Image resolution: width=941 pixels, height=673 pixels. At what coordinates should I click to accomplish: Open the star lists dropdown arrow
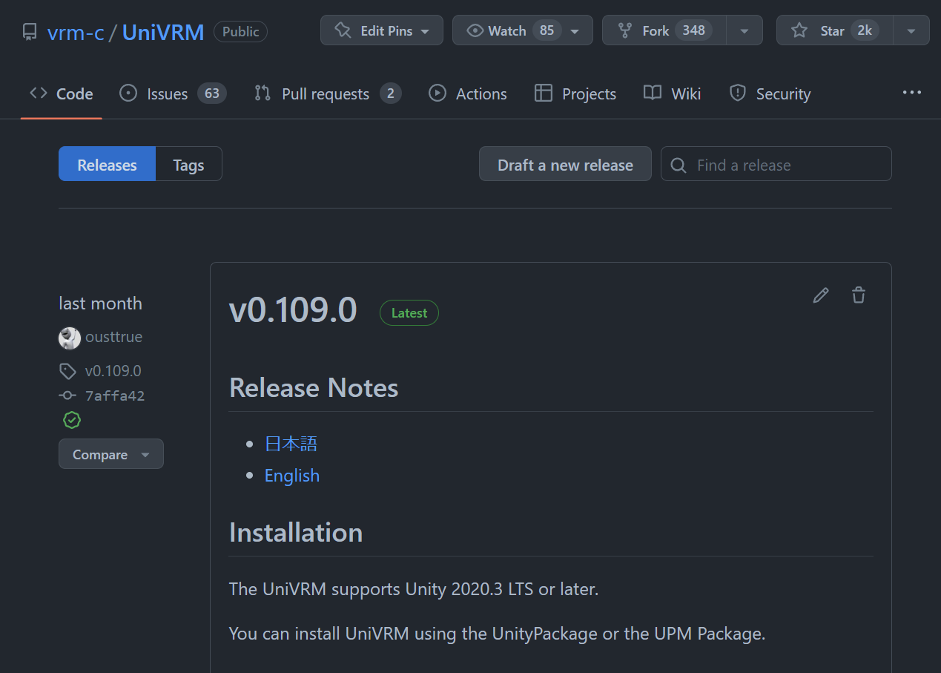(911, 30)
